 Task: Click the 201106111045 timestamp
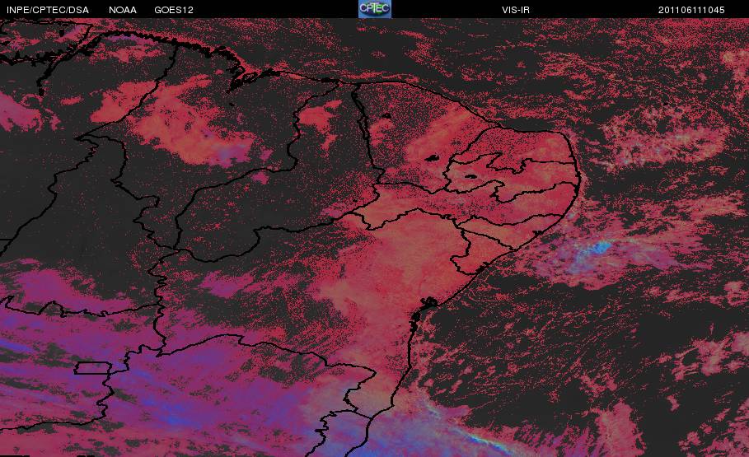pos(691,10)
